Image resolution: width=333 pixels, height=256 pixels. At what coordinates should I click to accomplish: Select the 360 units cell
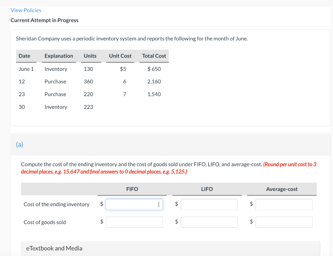88,82
